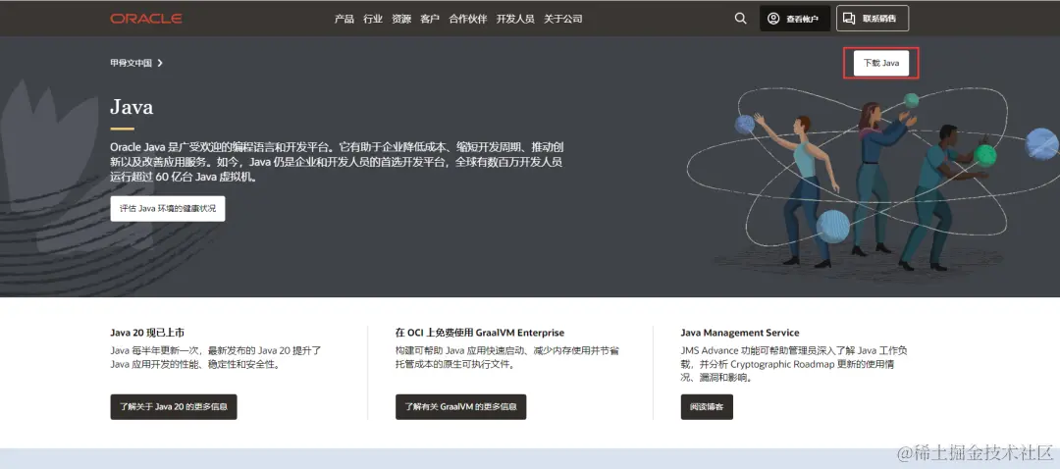Follow the 甲骨文中国 breadcrumb link
This screenshot has width=1060, height=469.
[x=132, y=63]
